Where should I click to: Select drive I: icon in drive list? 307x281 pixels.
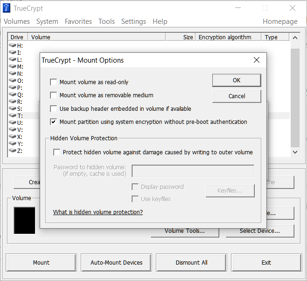coord(13,52)
